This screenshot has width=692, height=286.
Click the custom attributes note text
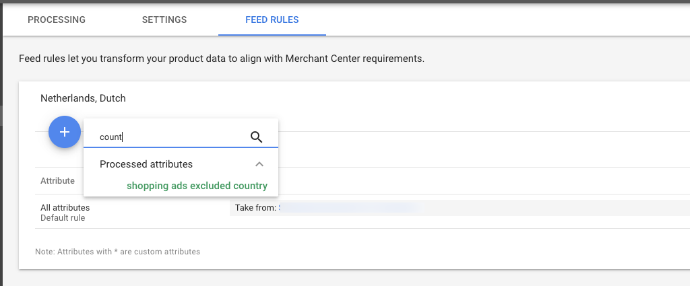click(x=117, y=252)
